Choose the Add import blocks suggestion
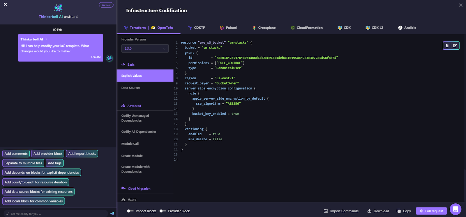Viewport: 466px width, 217px height. click(x=82, y=154)
